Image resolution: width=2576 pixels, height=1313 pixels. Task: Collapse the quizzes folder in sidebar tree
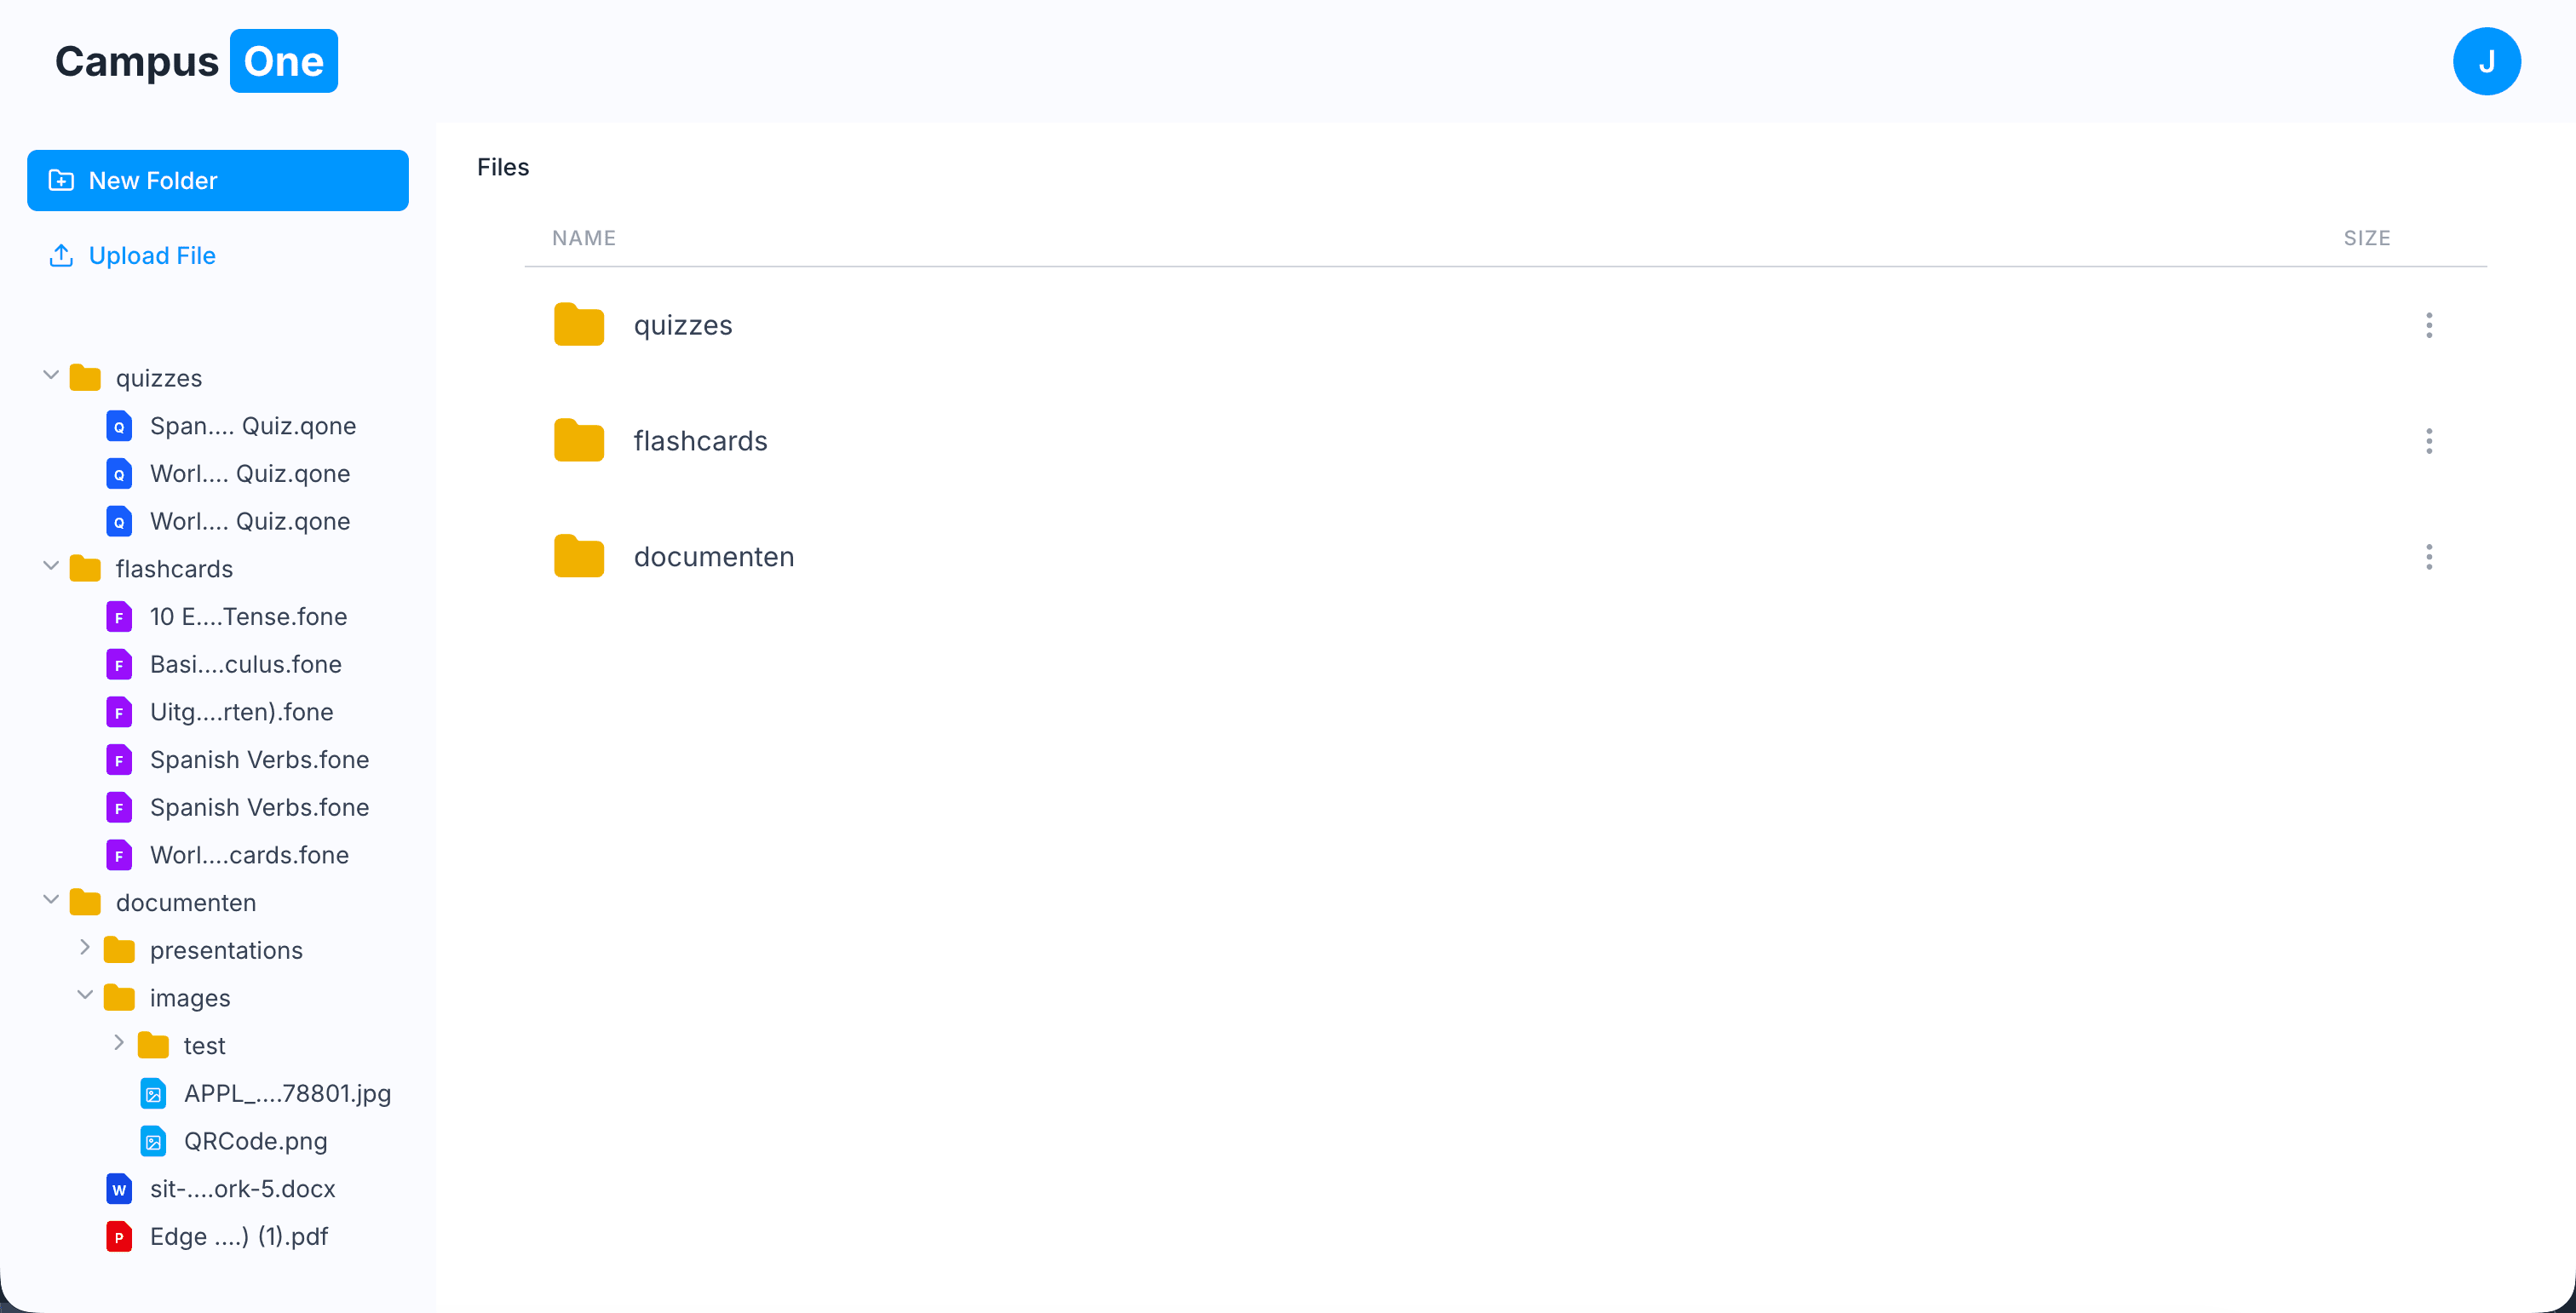(51, 376)
